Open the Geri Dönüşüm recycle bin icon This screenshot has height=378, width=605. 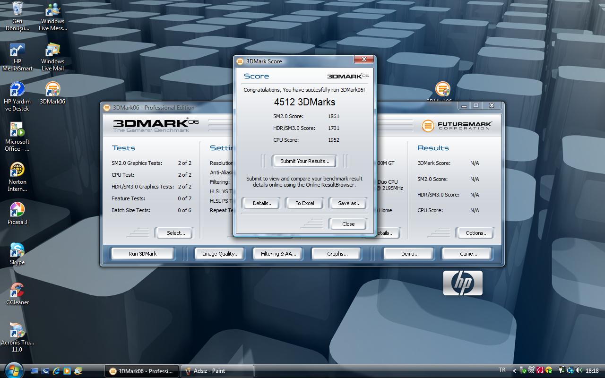(17, 16)
